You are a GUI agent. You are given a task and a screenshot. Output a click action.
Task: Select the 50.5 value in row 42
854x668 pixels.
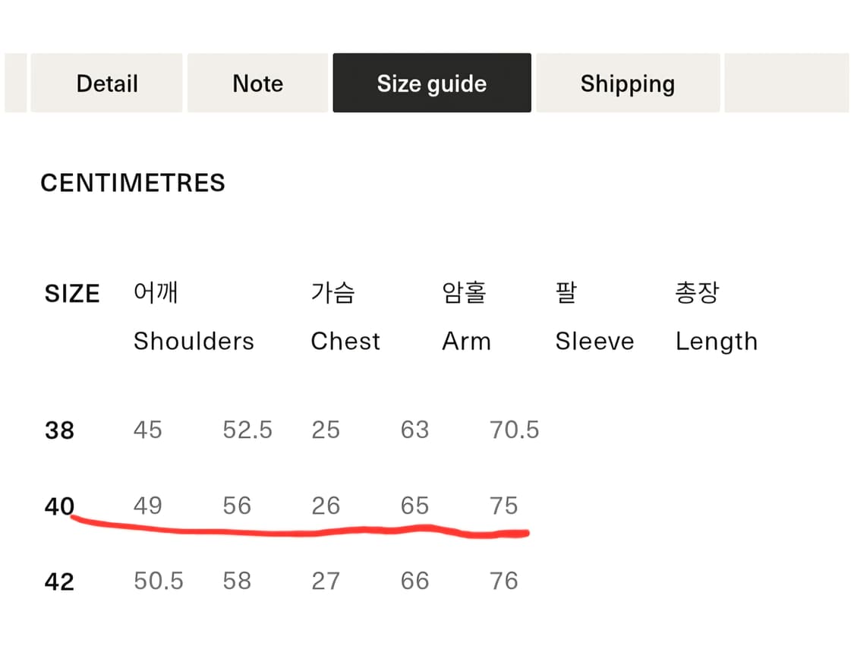(x=159, y=581)
